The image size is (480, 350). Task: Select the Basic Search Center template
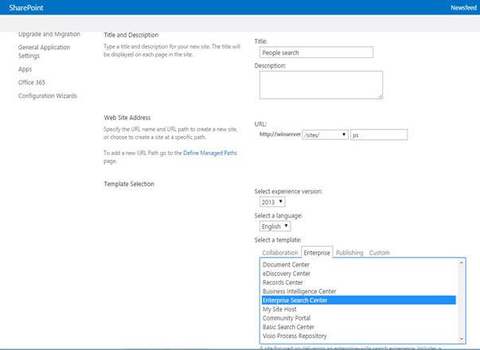pyautogui.click(x=359, y=327)
